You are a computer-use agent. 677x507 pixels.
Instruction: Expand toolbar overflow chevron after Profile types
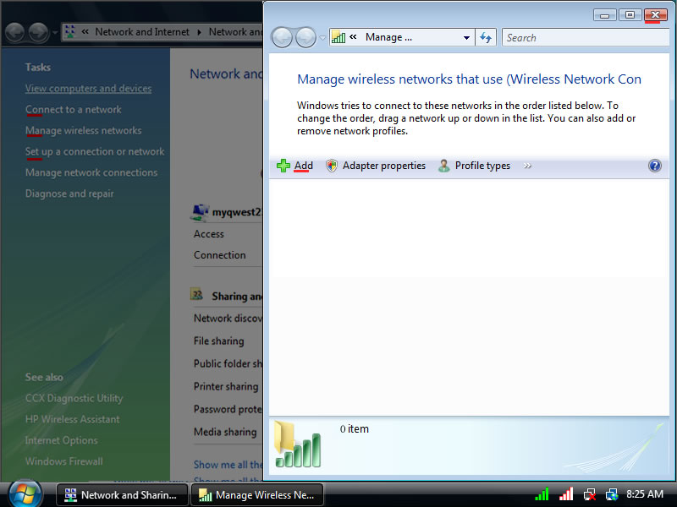click(x=528, y=166)
